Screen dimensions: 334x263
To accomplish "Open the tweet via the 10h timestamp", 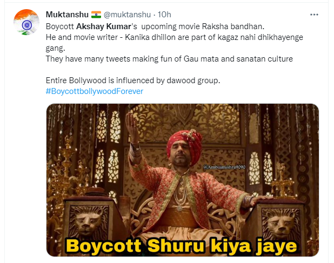I will [x=164, y=15].
